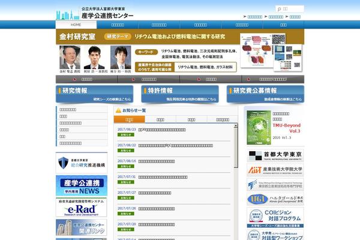Click the photo with blue background
The image size is (360, 240).
pyautogui.click(x=121, y=58)
